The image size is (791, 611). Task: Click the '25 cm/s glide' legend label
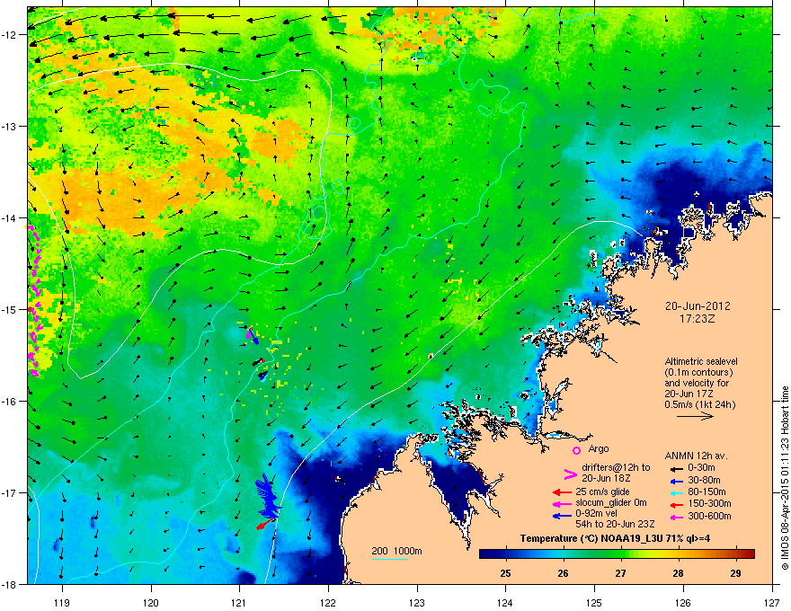tap(602, 491)
